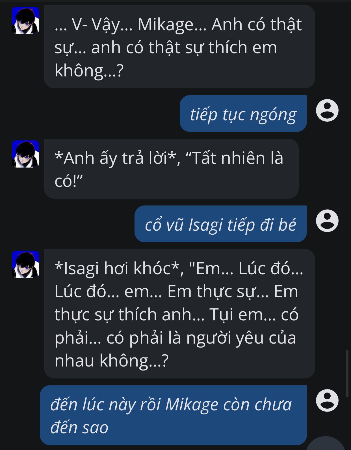Screen dimensions: 351x450
Task: Open the bot avatar beside "*Anh ấy trả lời*"
Action: [x=25, y=154]
